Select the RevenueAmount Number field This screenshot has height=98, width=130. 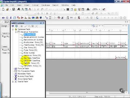34,37
